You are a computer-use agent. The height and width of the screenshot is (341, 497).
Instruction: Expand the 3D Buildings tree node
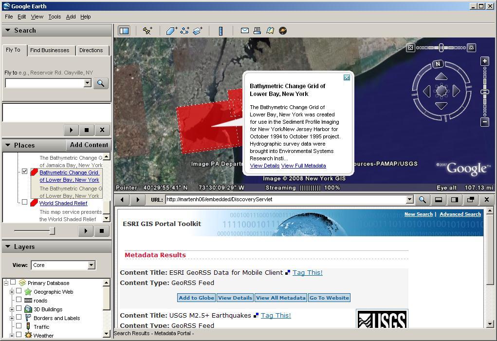coord(12,309)
